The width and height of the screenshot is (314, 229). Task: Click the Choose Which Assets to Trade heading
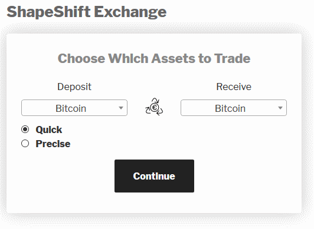(154, 58)
